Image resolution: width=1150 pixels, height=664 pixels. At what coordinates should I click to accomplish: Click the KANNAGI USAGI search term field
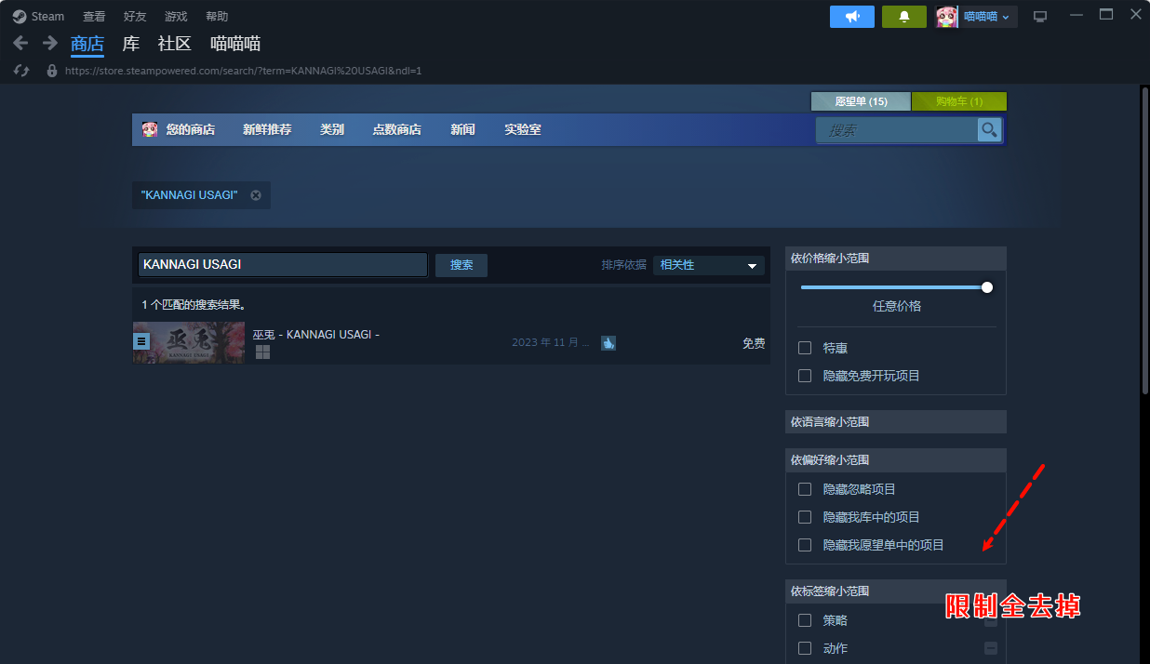pyautogui.click(x=283, y=265)
